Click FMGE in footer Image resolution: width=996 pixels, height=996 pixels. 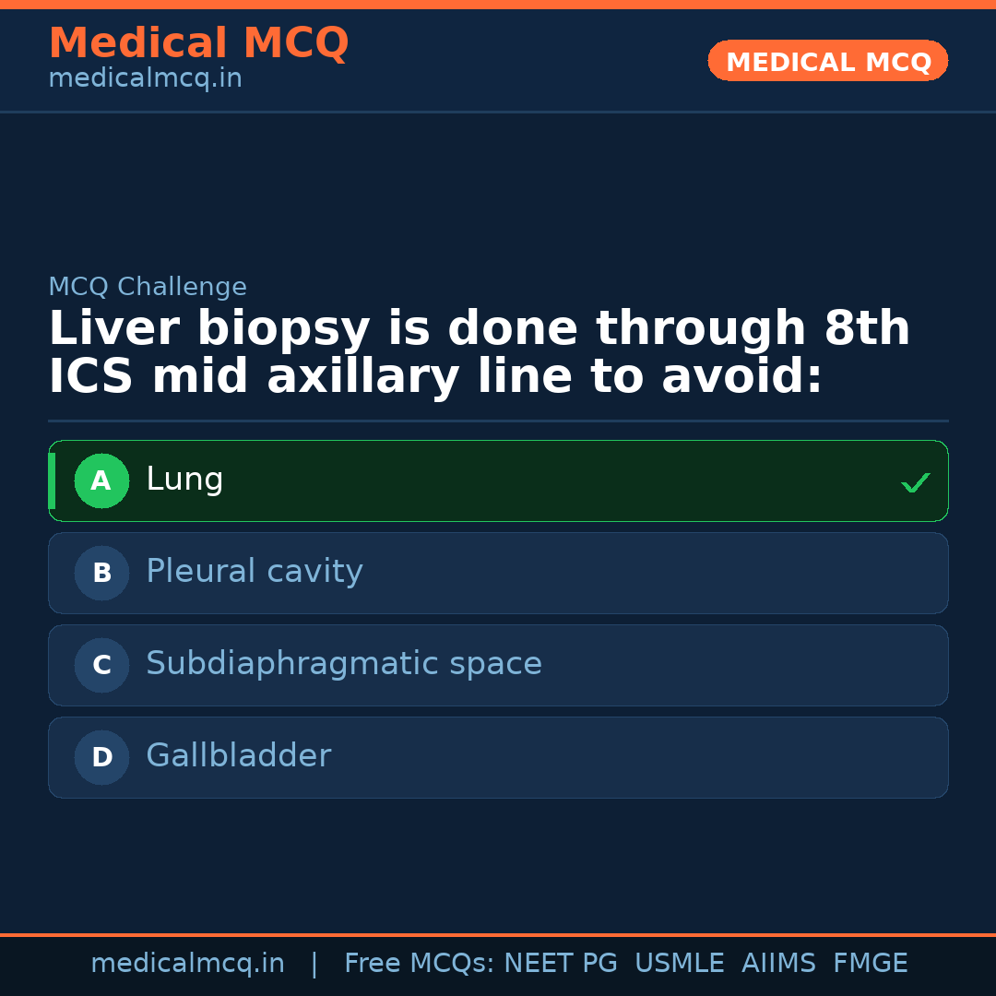(x=870, y=964)
